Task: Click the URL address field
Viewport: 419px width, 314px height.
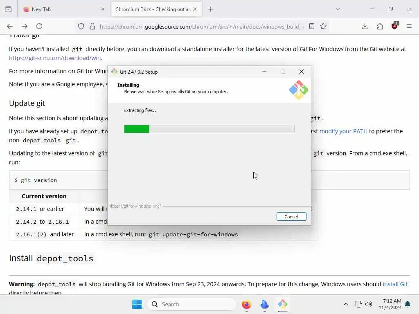Action: [x=202, y=27]
